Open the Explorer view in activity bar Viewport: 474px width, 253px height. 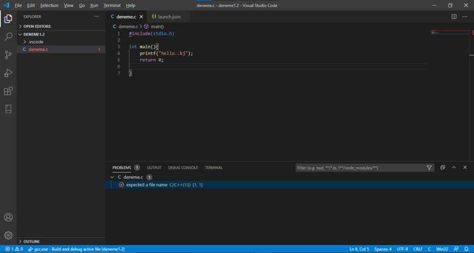coord(8,19)
